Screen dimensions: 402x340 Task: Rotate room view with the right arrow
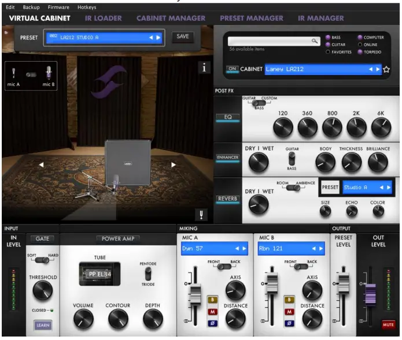click(x=173, y=165)
